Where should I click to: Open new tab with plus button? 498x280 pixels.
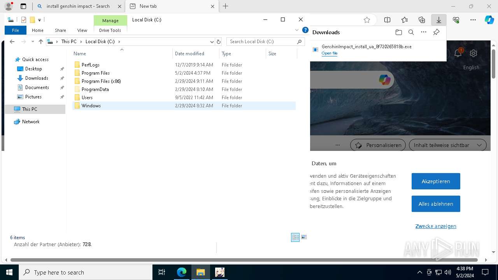pos(225,6)
